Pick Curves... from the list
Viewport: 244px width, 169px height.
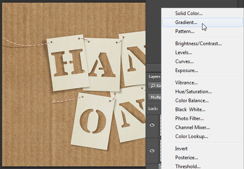pyautogui.click(x=184, y=61)
